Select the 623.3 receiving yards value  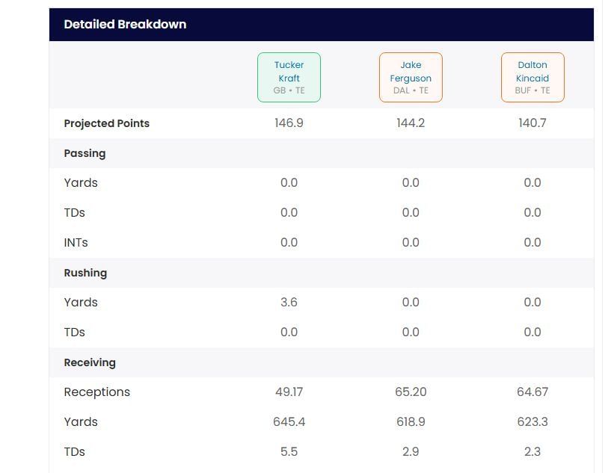[x=532, y=422]
